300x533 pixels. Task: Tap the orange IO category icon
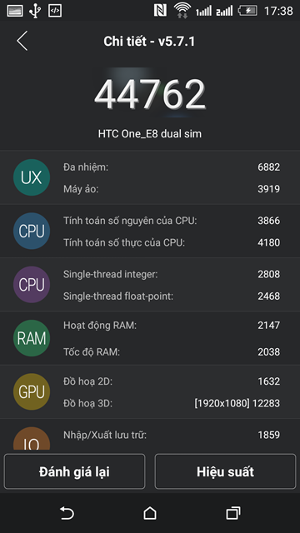click(x=32, y=439)
